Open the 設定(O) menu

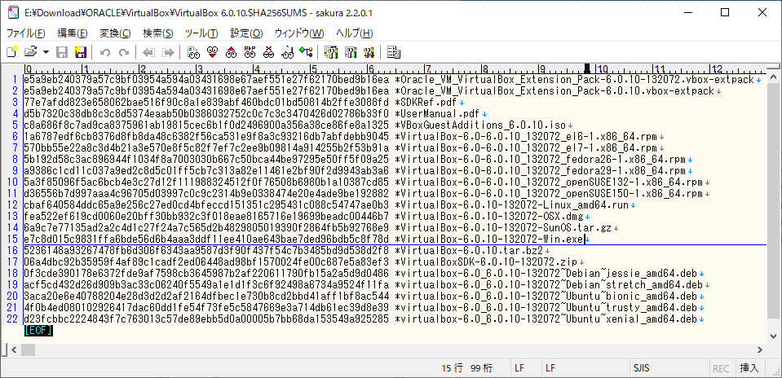point(246,33)
